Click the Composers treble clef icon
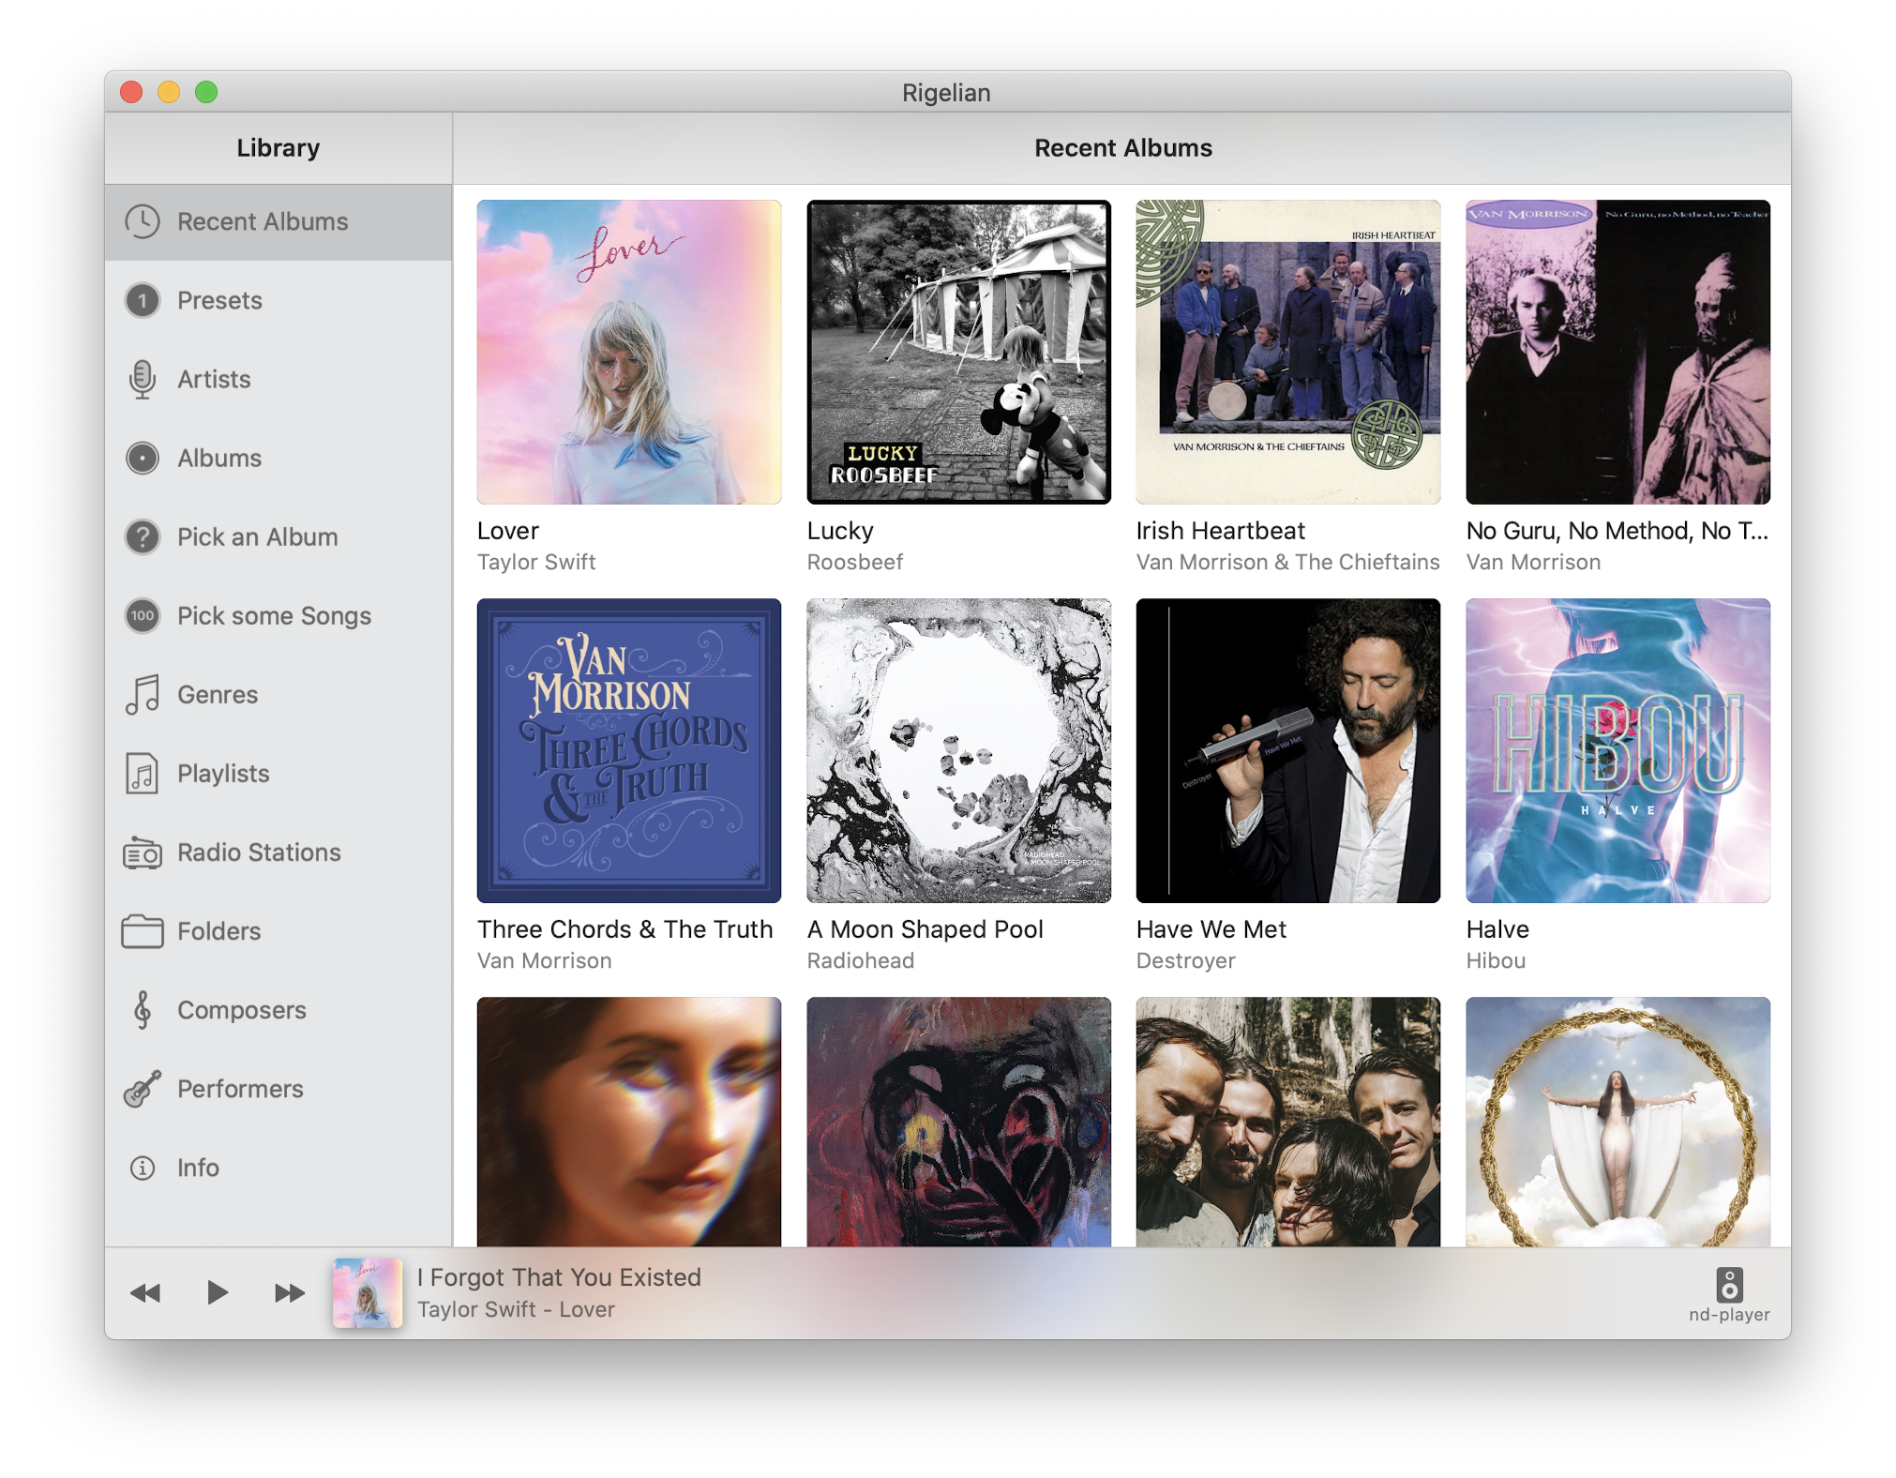This screenshot has width=1896, height=1478. [x=143, y=1010]
